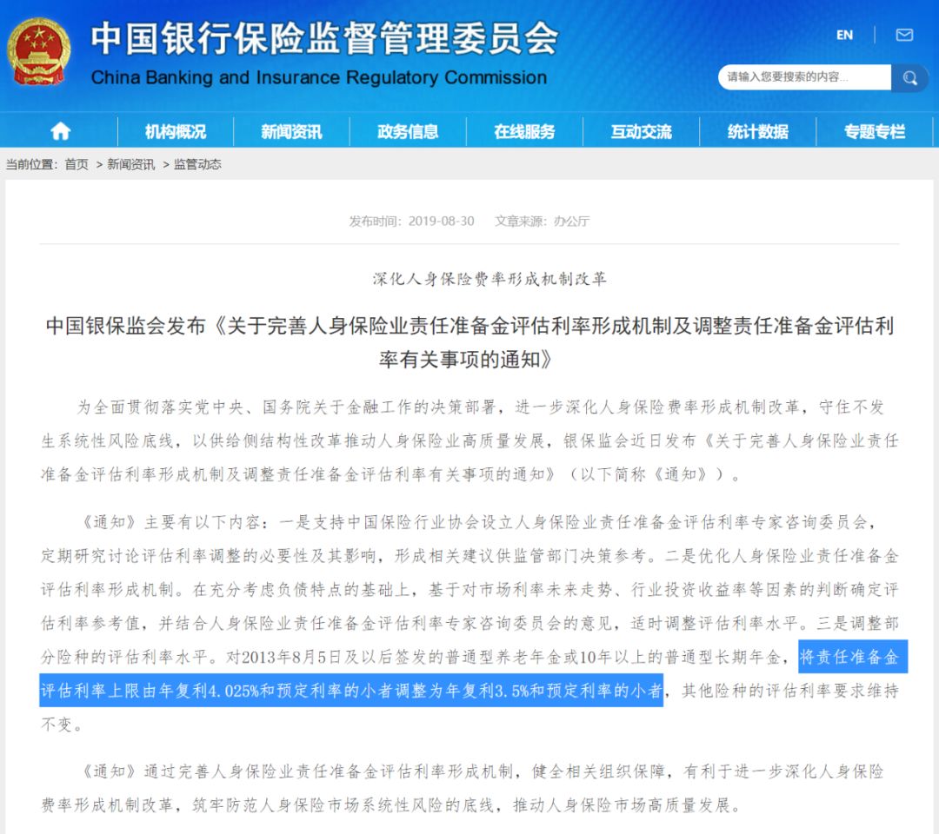The width and height of the screenshot is (939, 834).
Task: Click paragraph starting 为全面贯彻落实党中央
Action: tap(469, 441)
